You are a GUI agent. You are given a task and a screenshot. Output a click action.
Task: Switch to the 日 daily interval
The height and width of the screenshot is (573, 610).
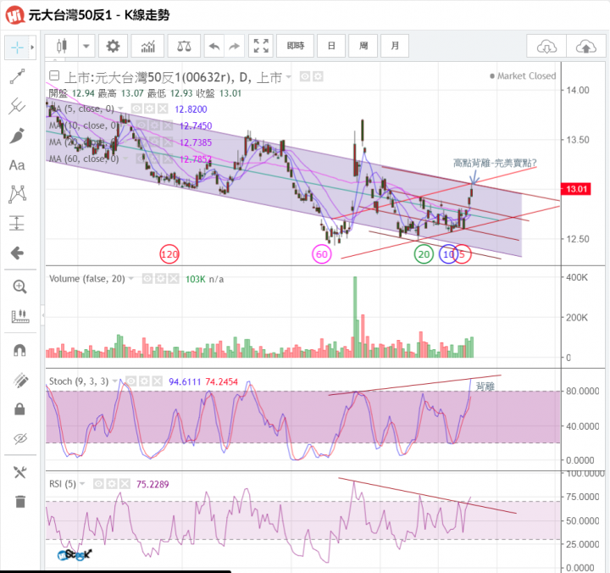click(x=331, y=46)
